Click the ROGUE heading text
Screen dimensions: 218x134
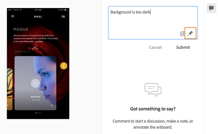pos(21,29)
